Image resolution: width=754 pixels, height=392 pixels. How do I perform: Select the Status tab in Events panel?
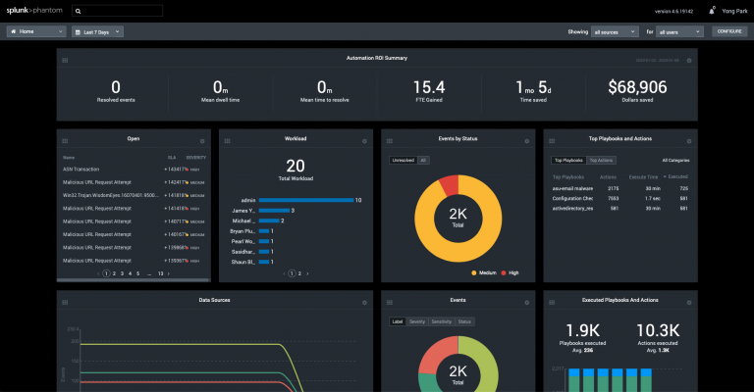pos(464,321)
